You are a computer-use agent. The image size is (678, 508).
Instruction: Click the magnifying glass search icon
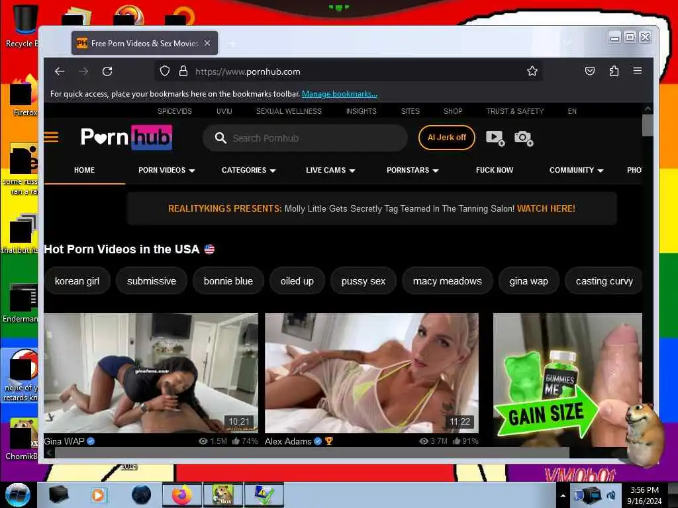pos(220,138)
